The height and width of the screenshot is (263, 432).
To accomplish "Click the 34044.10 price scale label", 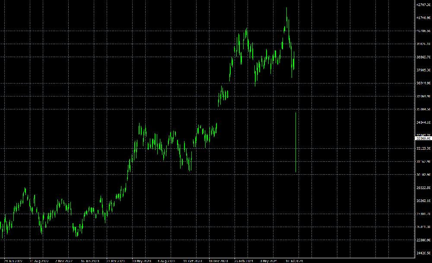I will point(423,123).
